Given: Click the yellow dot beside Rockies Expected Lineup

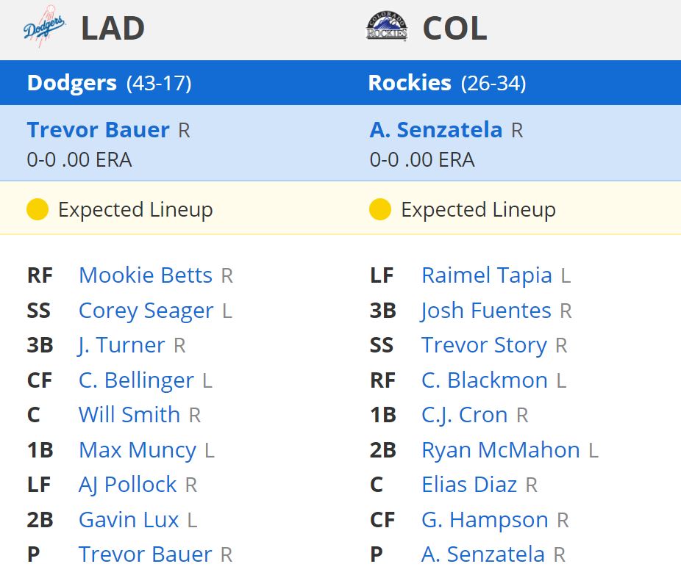Looking at the screenshot, I should point(380,209).
